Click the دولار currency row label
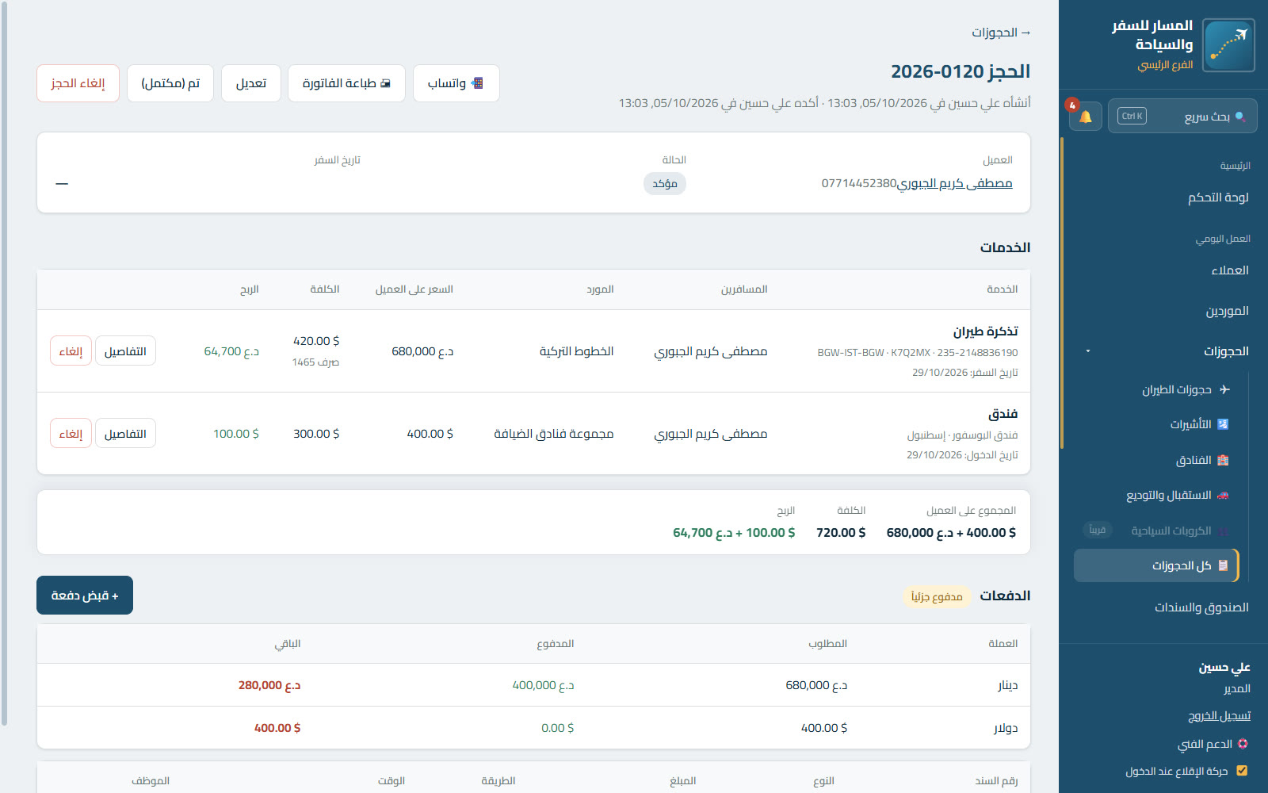1268x793 pixels. (x=1006, y=728)
